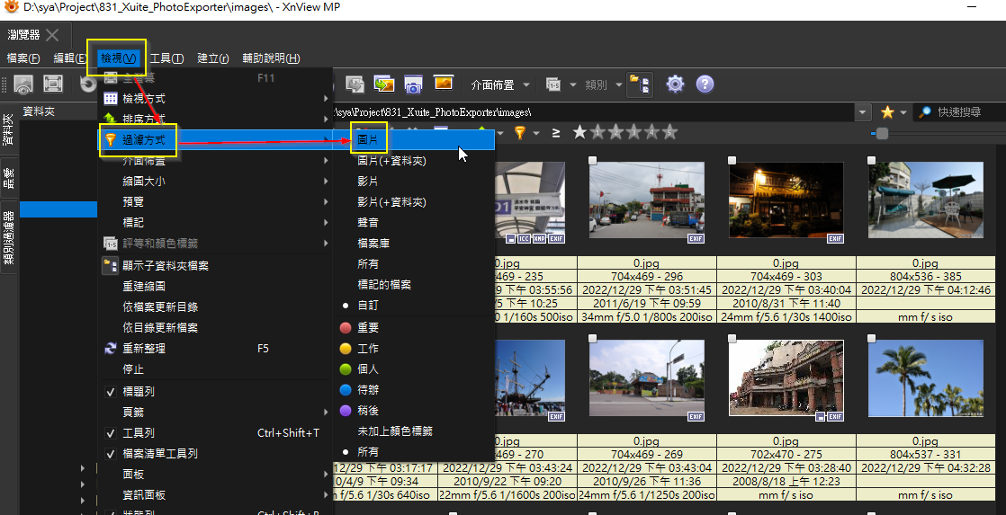
Task: Select the night house thumbnail 704x469 - 303
Action: (786, 200)
